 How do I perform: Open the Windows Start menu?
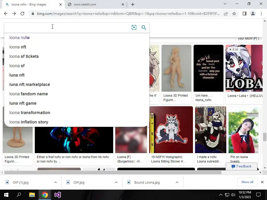(x=6, y=195)
